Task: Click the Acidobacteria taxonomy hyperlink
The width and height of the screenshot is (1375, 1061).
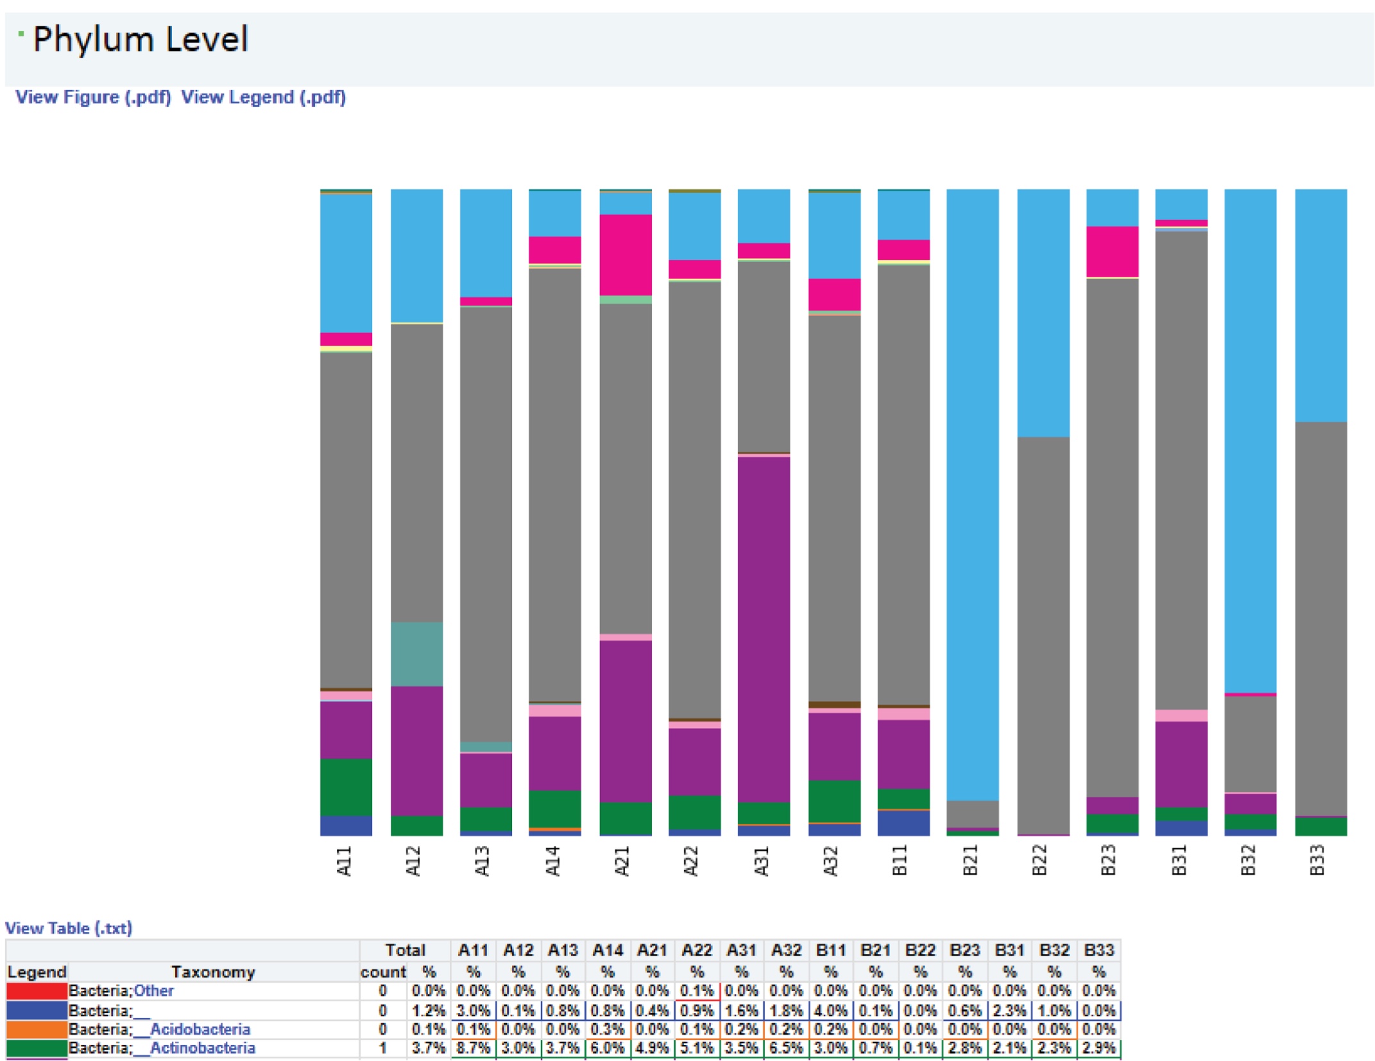Action: [x=200, y=1029]
